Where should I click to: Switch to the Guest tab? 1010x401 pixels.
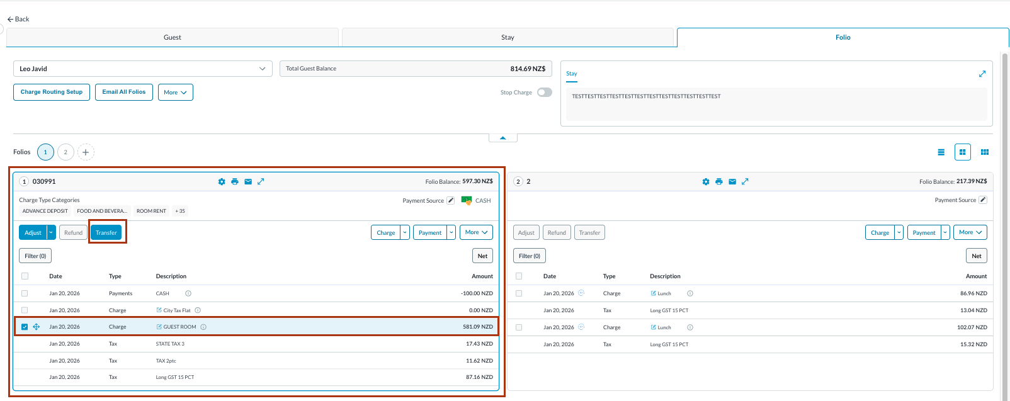(173, 37)
